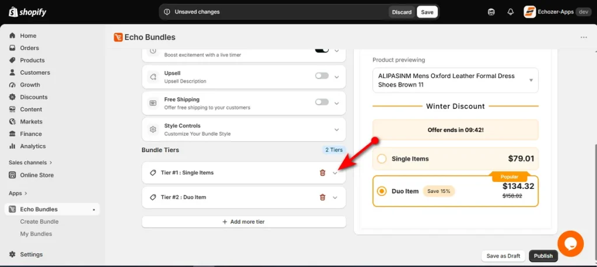Delete Tier #2 Duo Item with trash icon
Image resolution: width=597 pixels, height=267 pixels.
tap(322, 197)
